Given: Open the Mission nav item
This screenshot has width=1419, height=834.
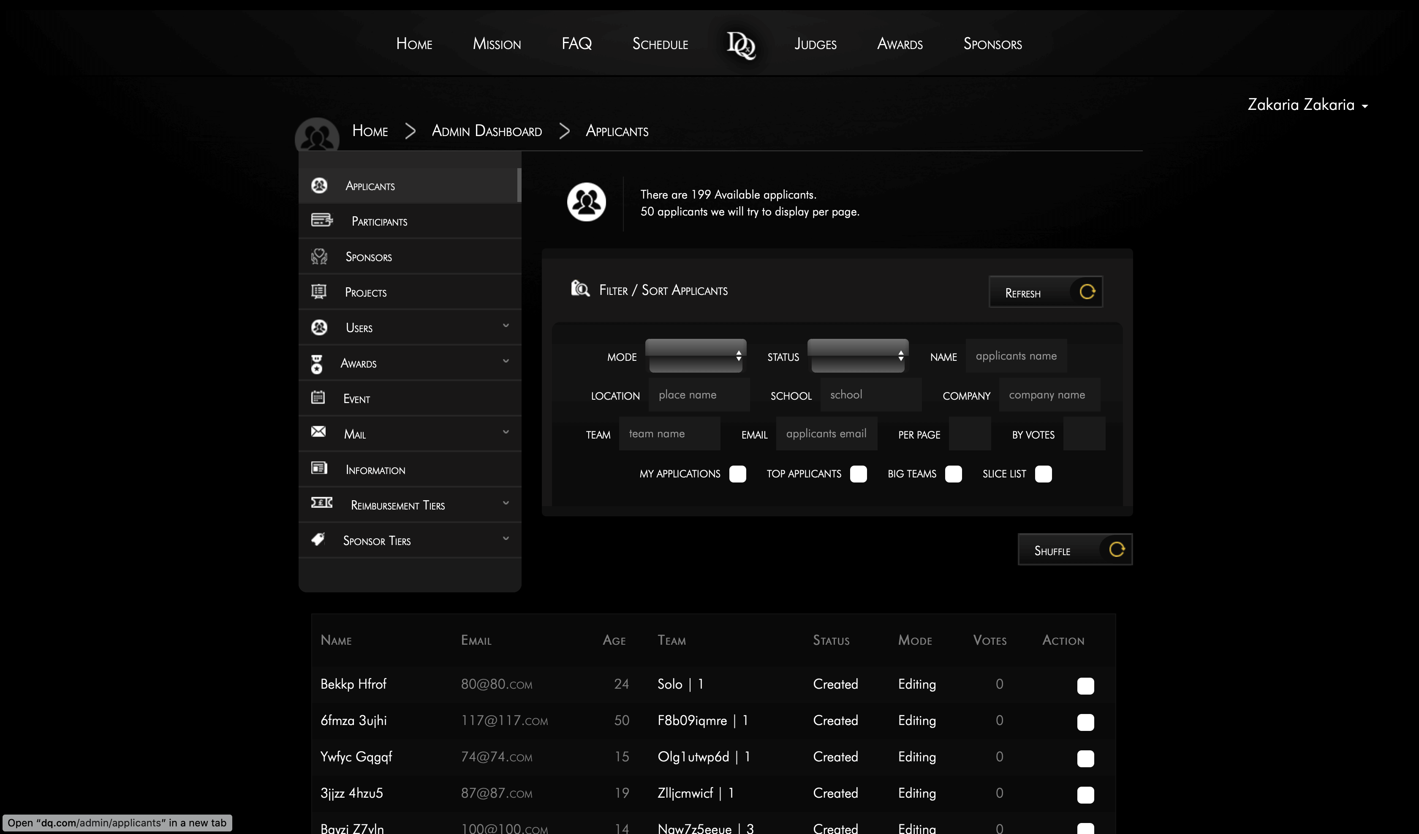Looking at the screenshot, I should [497, 44].
